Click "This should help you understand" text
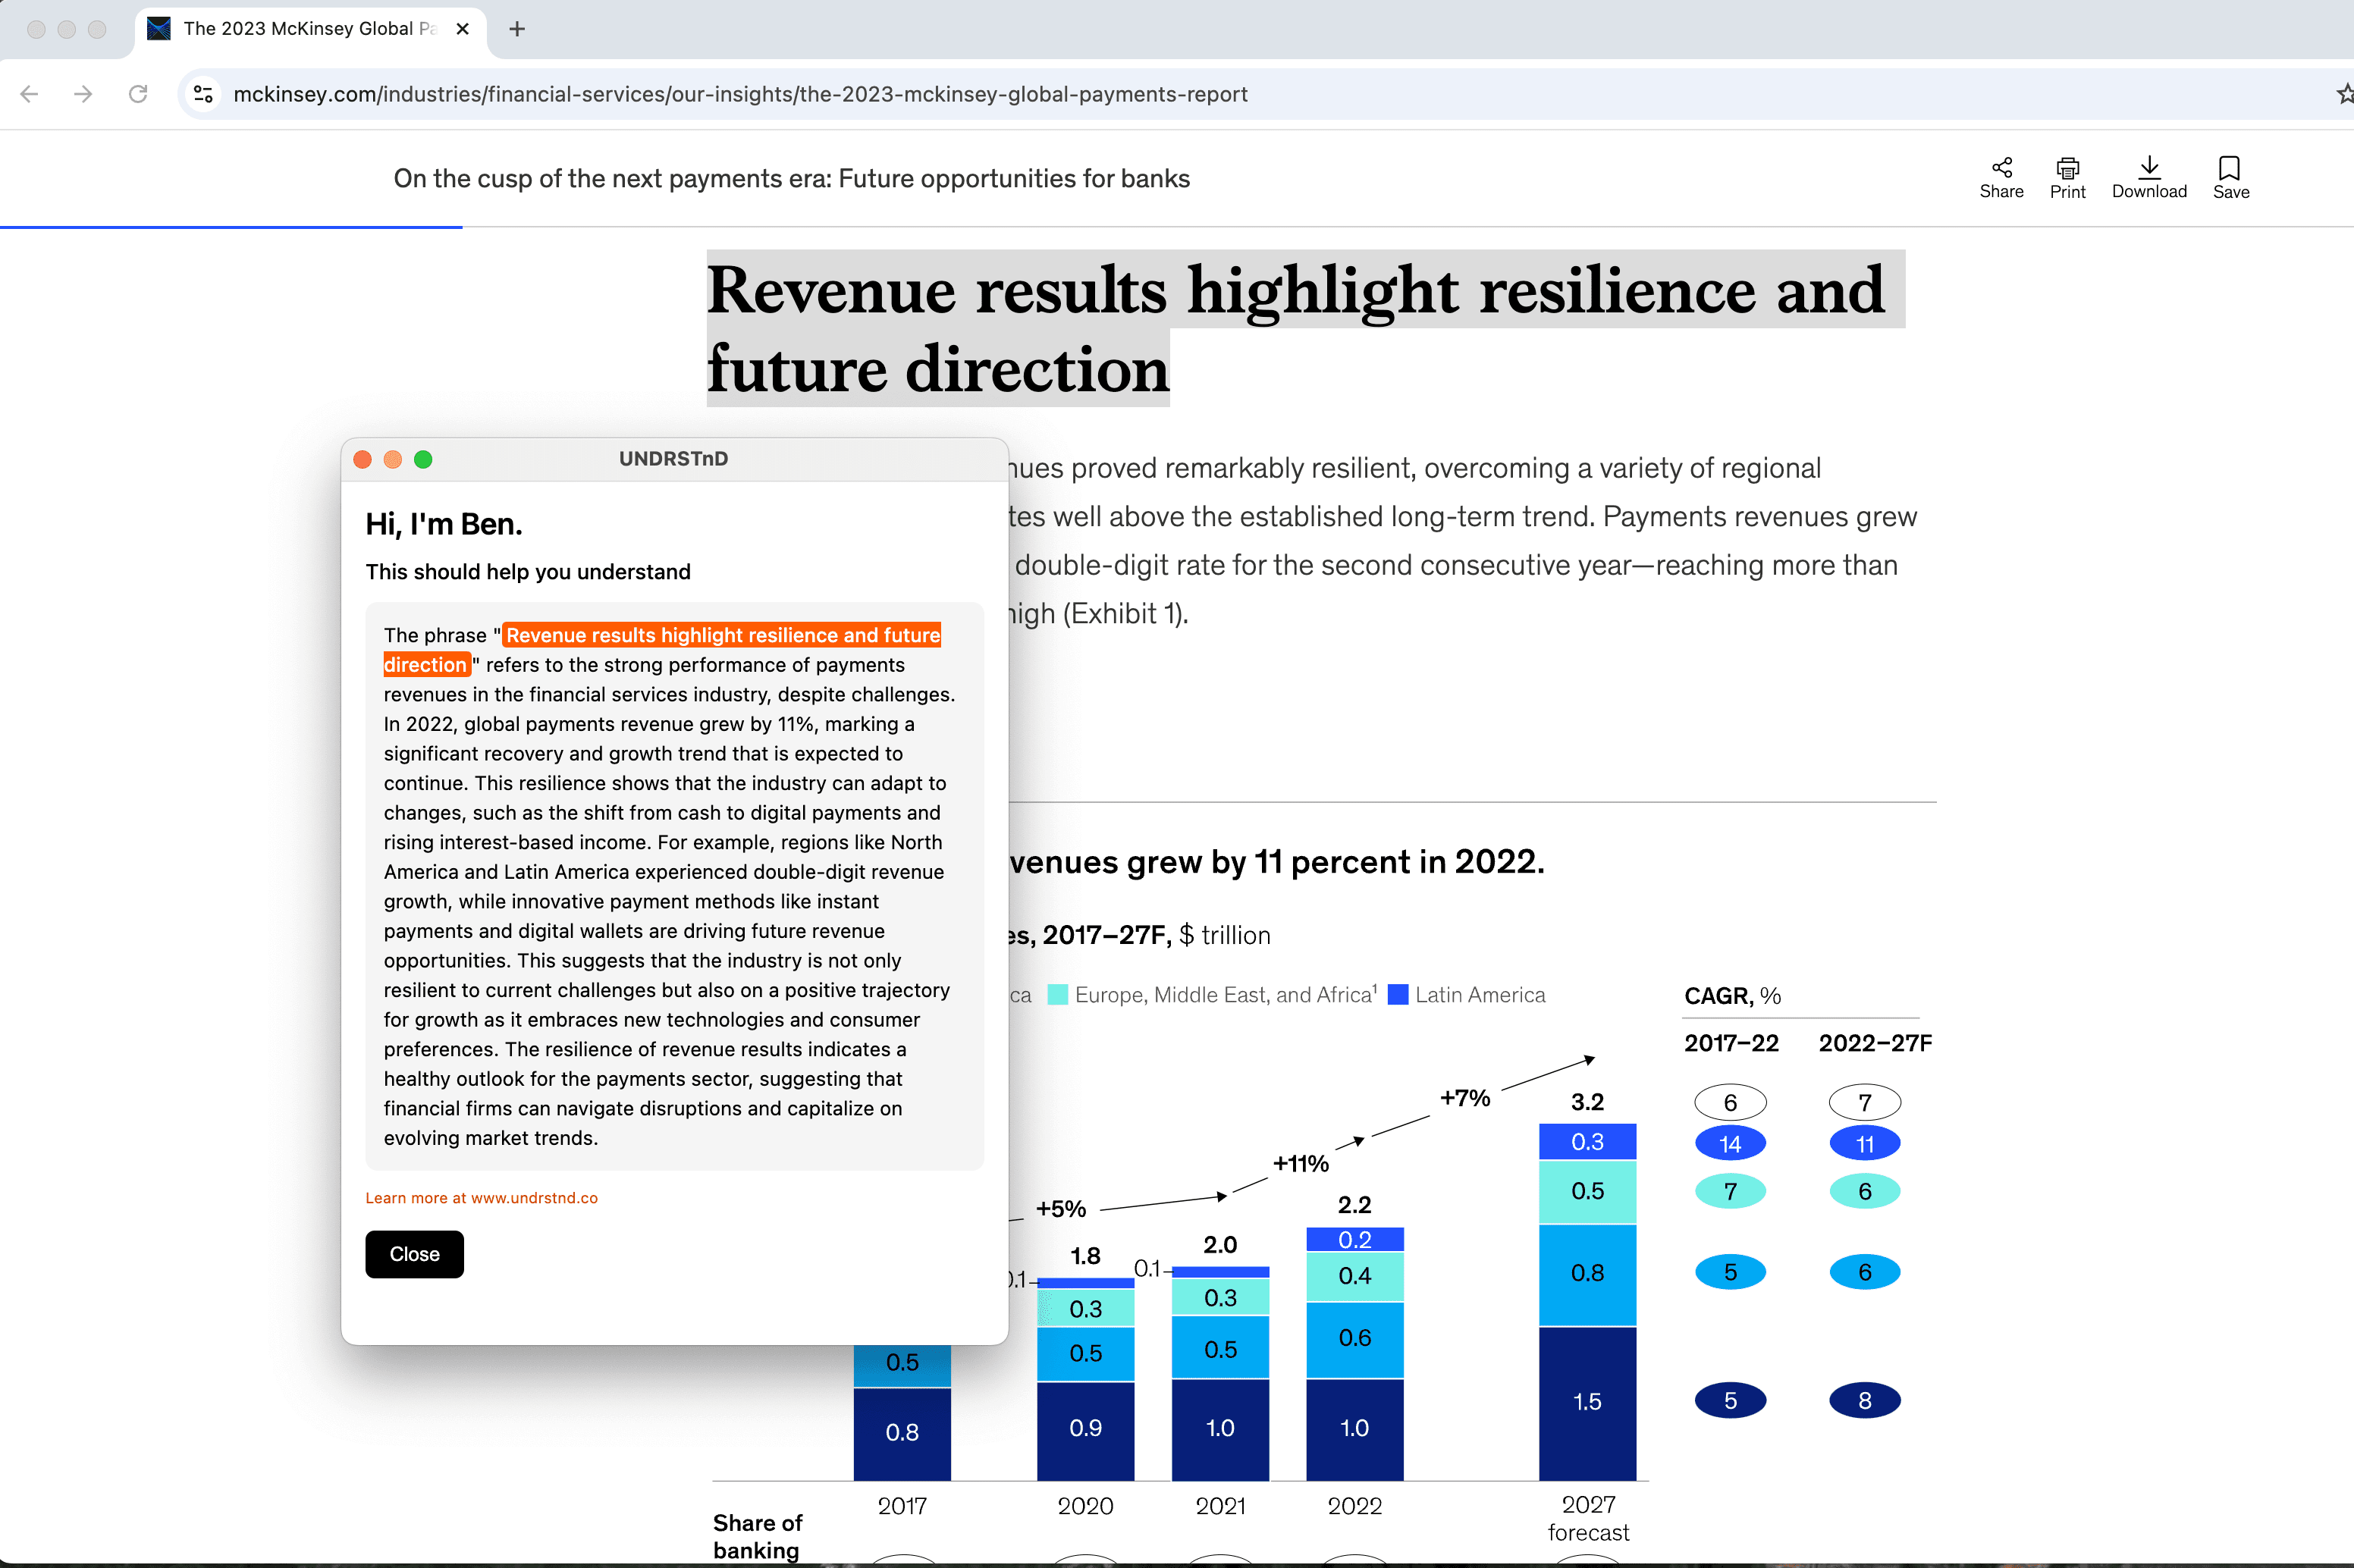 point(528,572)
